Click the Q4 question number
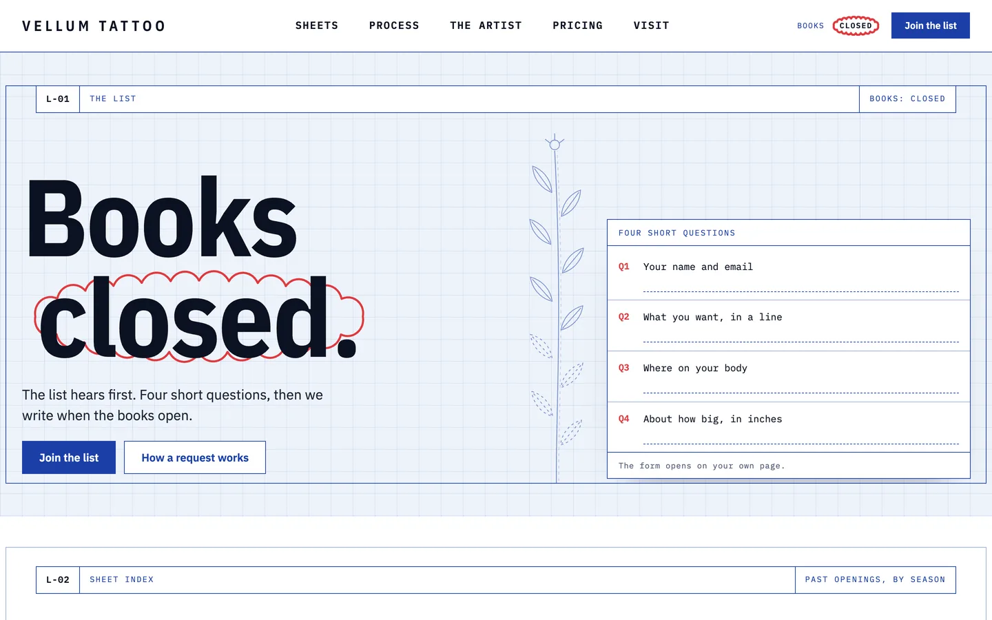992x620 pixels. coord(624,419)
